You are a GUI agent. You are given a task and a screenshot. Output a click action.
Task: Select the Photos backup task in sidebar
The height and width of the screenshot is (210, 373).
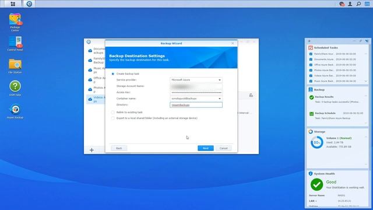[x=96, y=90]
